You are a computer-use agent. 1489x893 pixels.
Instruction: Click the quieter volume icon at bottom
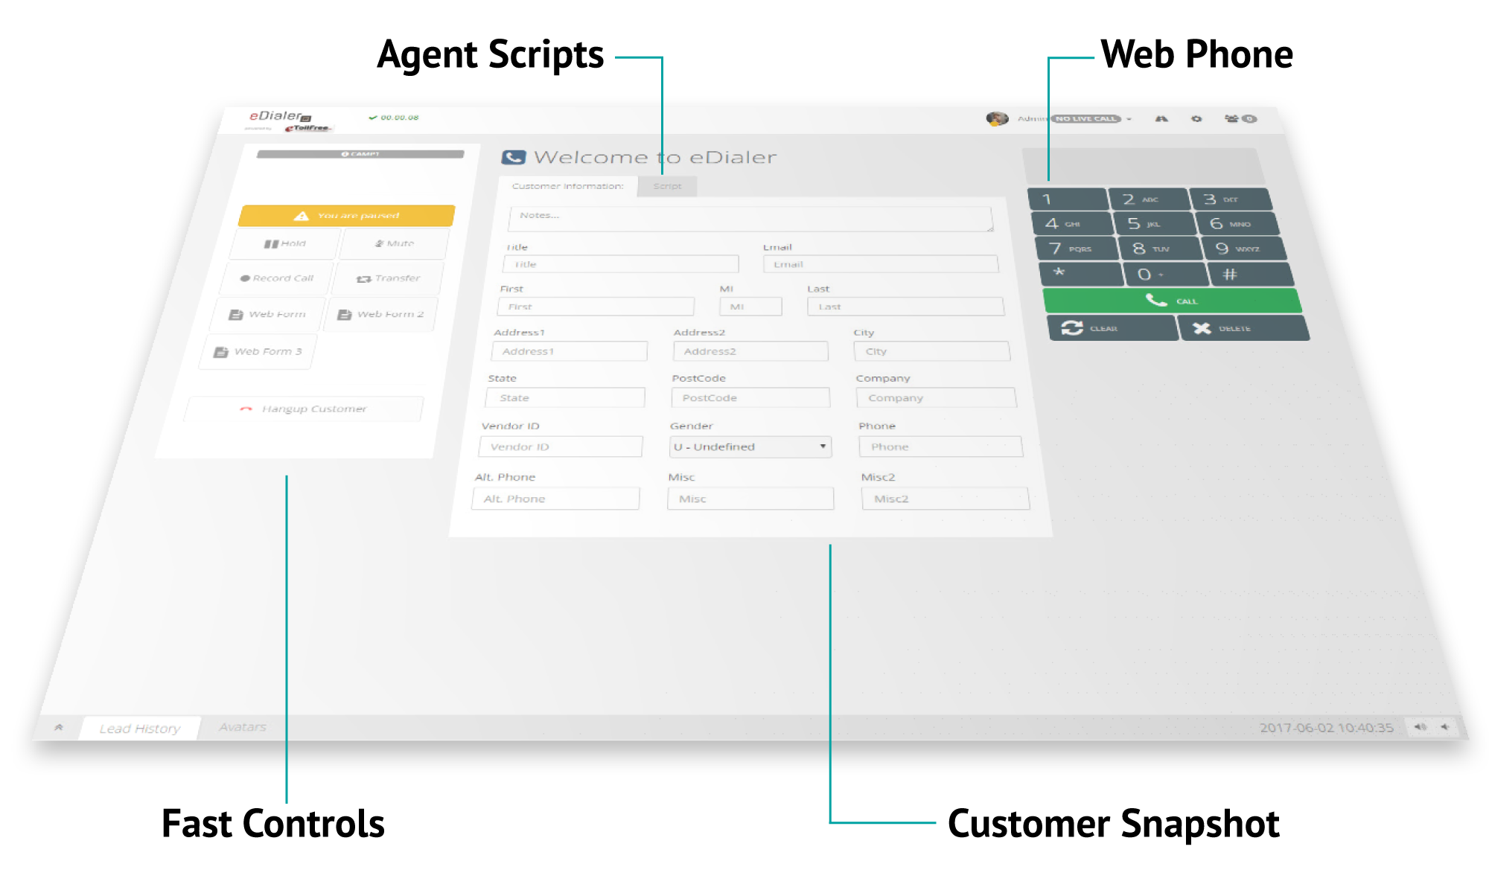(1445, 727)
